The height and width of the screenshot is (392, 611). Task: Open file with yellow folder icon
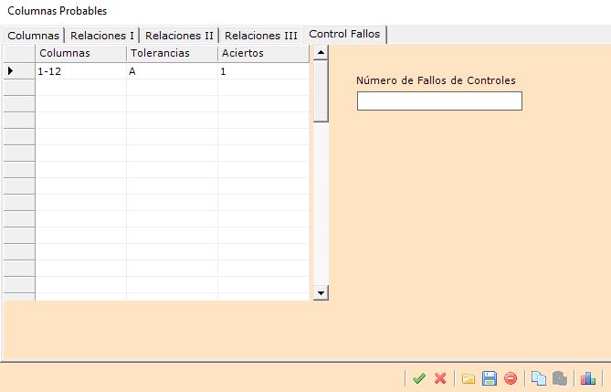[x=469, y=378]
